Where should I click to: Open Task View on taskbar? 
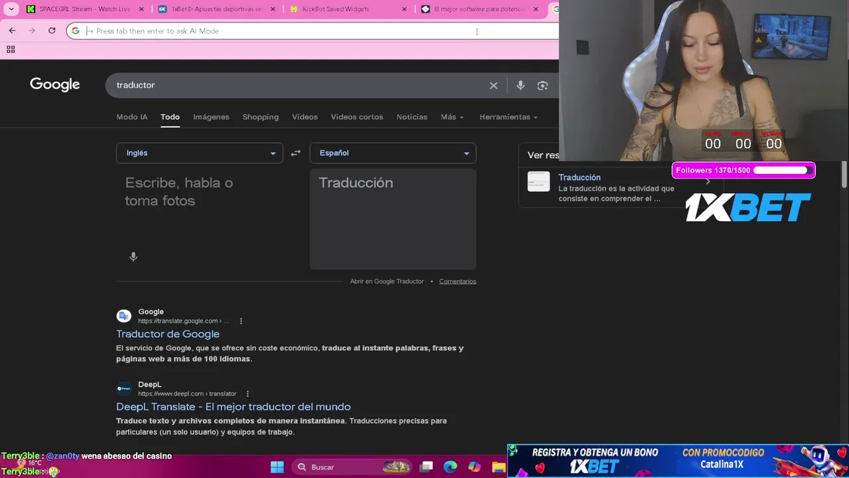click(426, 467)
